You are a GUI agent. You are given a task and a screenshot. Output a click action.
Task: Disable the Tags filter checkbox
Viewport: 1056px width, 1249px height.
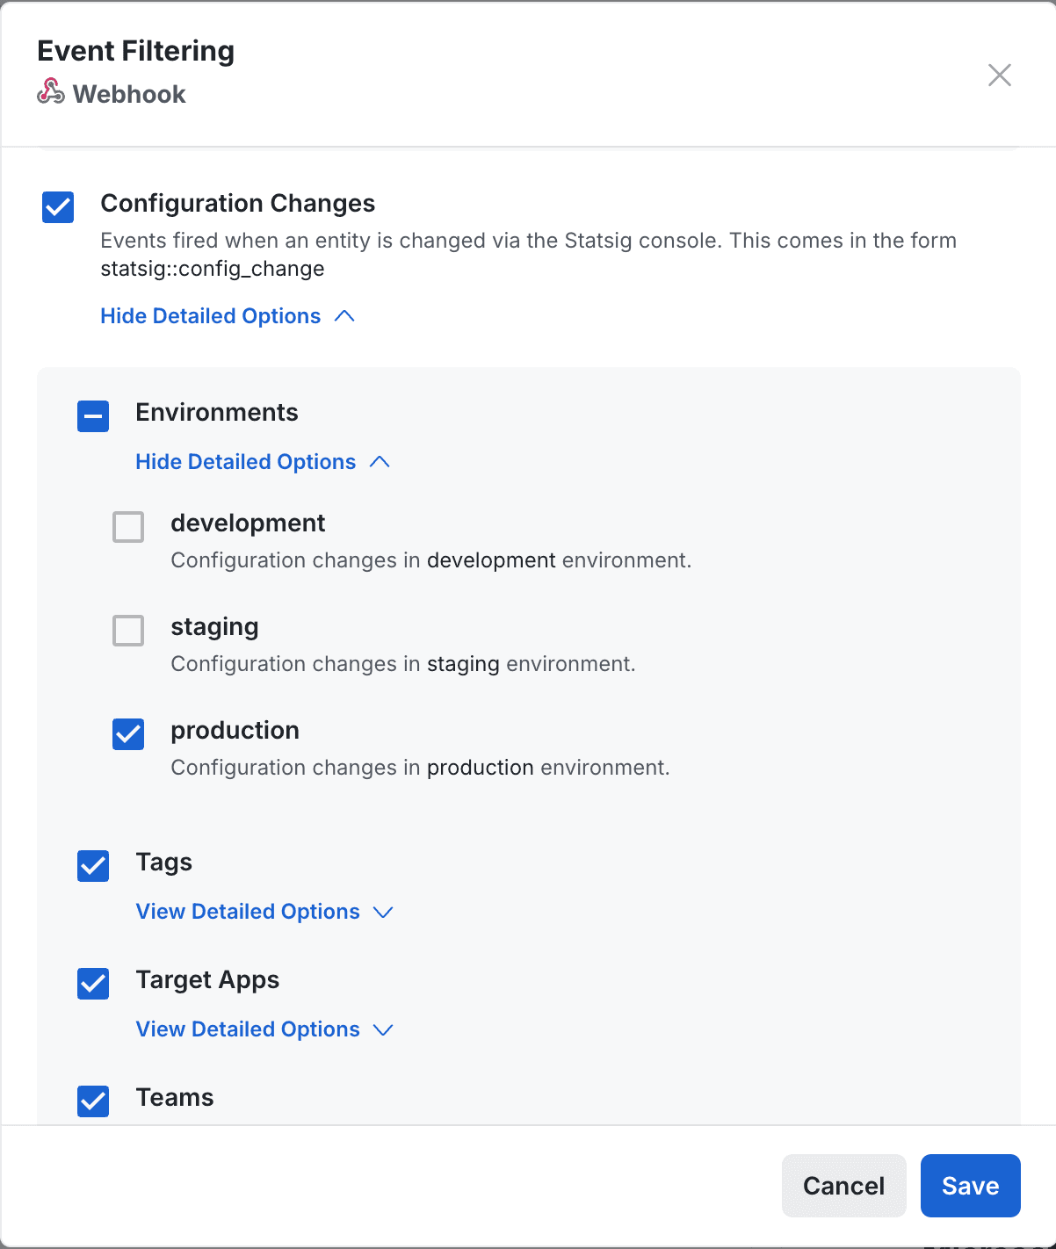click(92, 866)
